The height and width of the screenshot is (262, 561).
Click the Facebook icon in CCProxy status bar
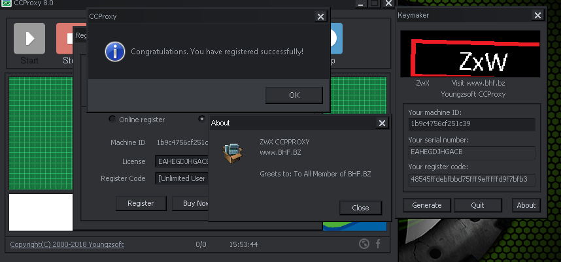[378, 244]
